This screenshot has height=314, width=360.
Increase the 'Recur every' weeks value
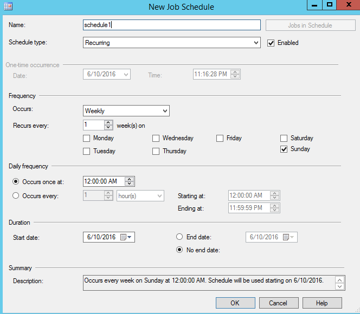coord(108,122)
